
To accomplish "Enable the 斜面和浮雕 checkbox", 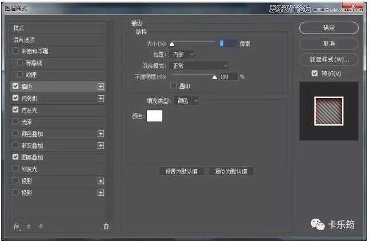I will (x=15, y=51).
